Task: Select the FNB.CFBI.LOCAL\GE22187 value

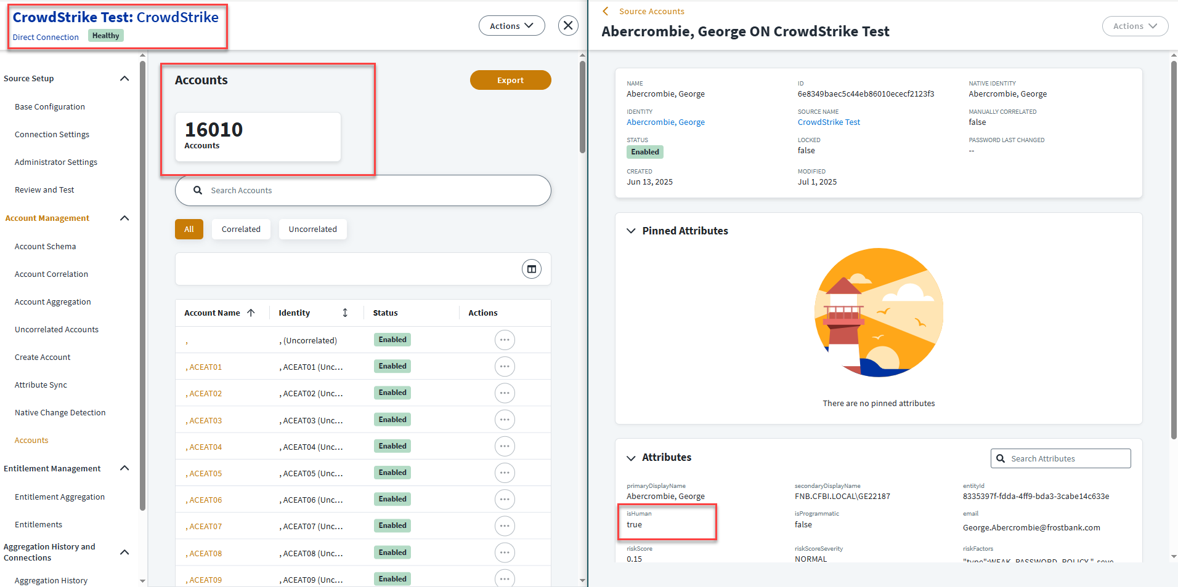Action: (x=842, y=496)
